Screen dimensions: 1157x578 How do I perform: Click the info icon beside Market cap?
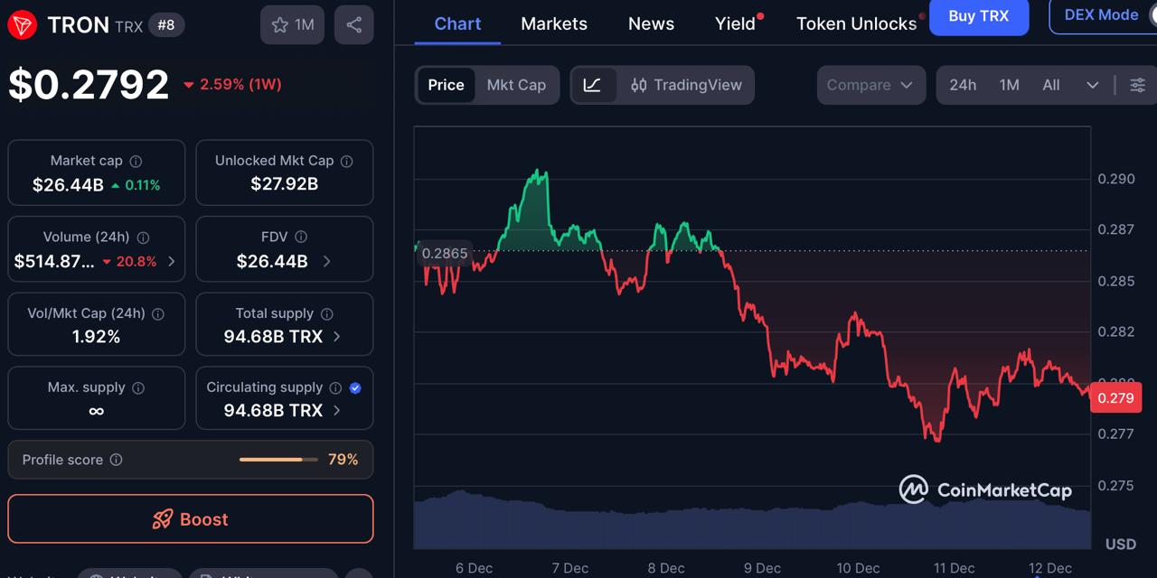[x=136, y=161]
